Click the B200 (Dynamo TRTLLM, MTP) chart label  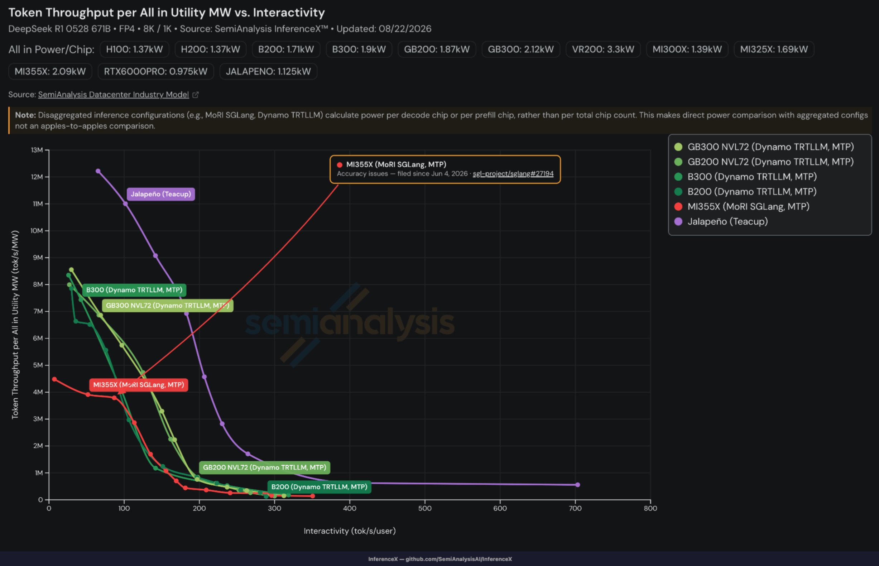(320, 487)
